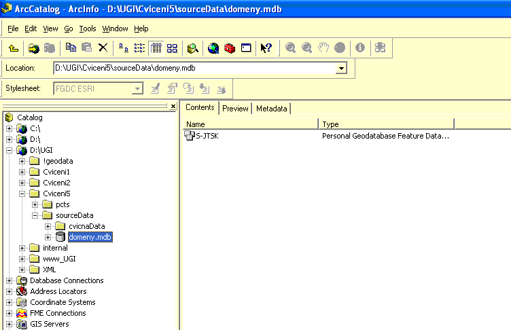Select the www_UGI folder
Viewport: 511px width, 330px height.
pyautogui.click(x=59, y=259)
